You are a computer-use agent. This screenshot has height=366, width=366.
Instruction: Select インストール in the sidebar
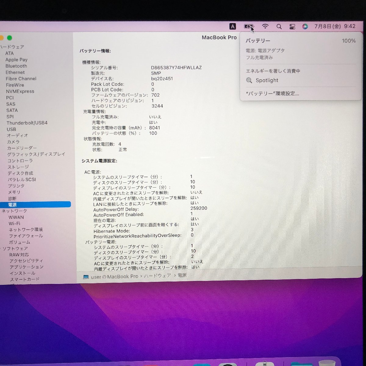(22, 273)
